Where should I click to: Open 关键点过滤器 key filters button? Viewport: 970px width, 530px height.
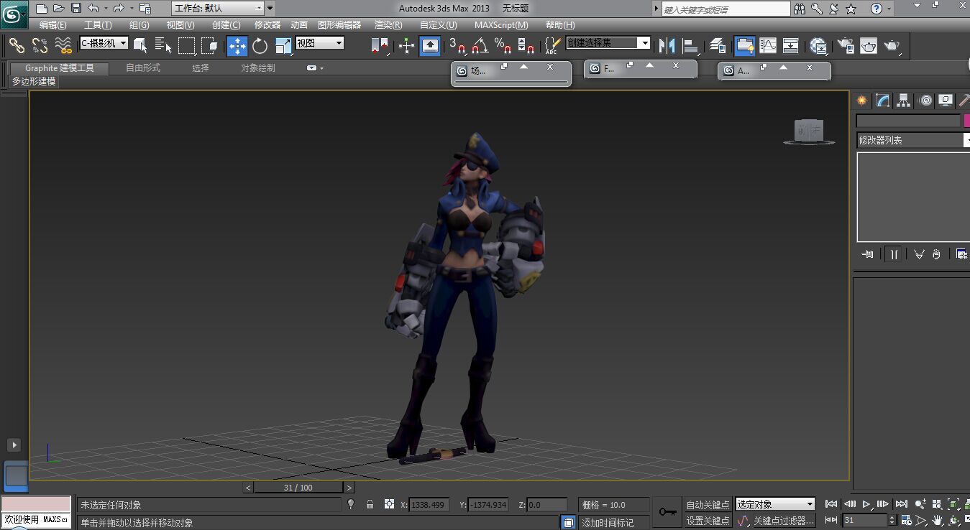[783, 521]
